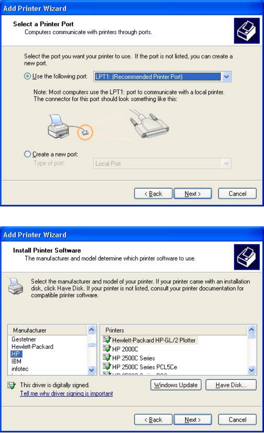Click the signed driver icon next to HP 2000C
Viewport: 264px width, 433px height.
pyautogui.click(x=107, y=348)
